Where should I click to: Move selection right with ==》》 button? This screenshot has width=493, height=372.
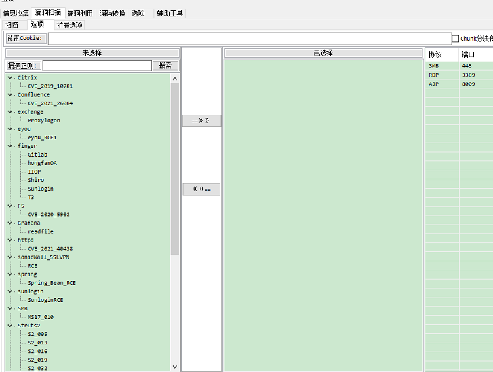click(x=201, y=121)
